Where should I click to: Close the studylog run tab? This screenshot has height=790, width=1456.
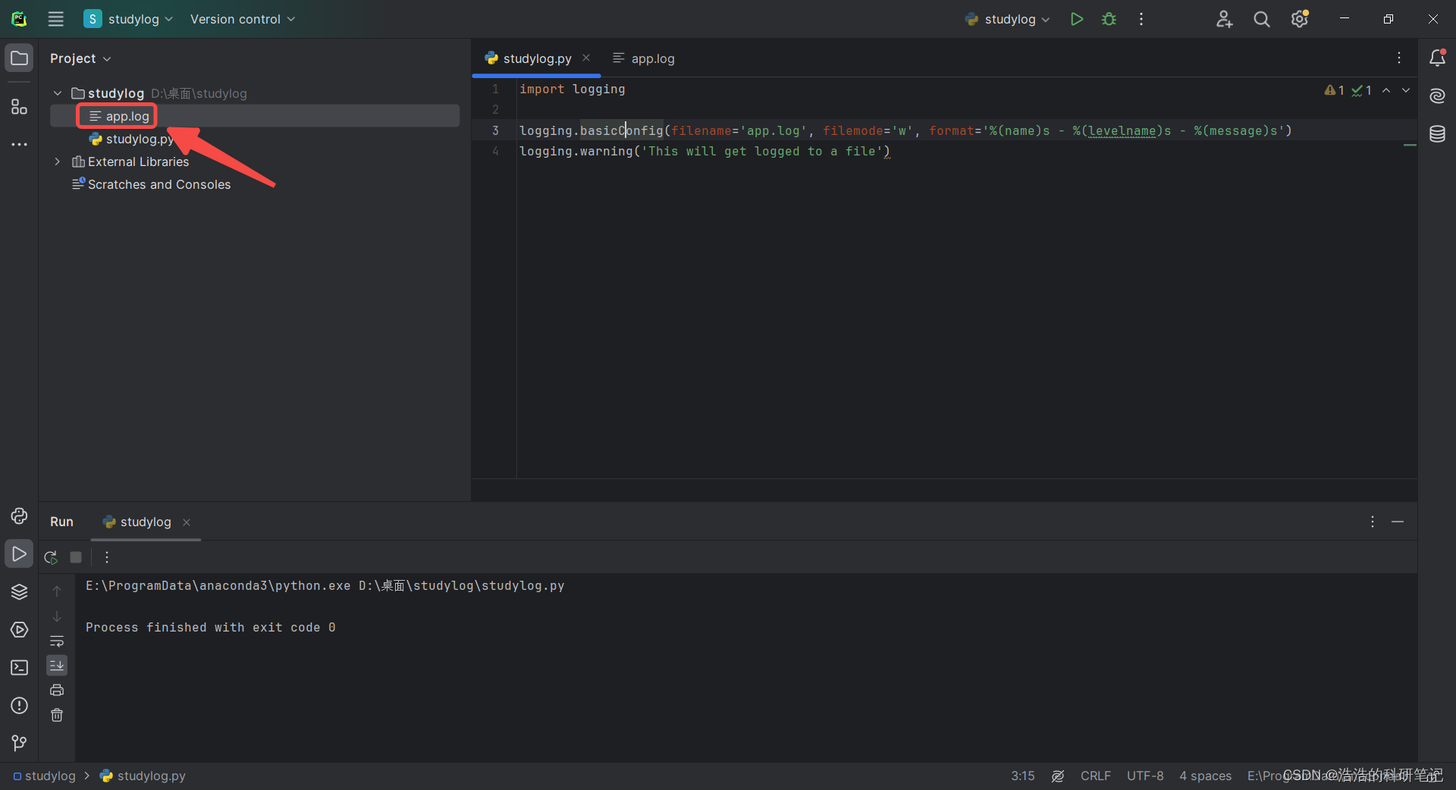tap(187, 522)
